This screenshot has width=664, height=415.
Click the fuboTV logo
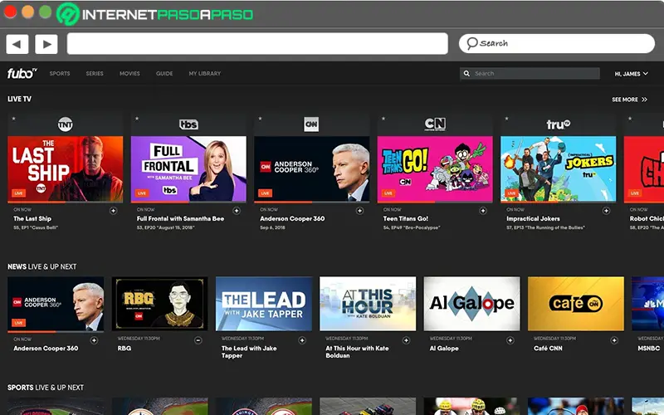22,73
